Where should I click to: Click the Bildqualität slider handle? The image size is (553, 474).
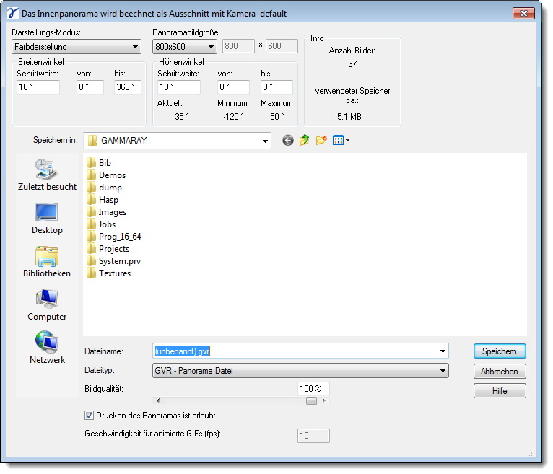click(x=311, y=401)
